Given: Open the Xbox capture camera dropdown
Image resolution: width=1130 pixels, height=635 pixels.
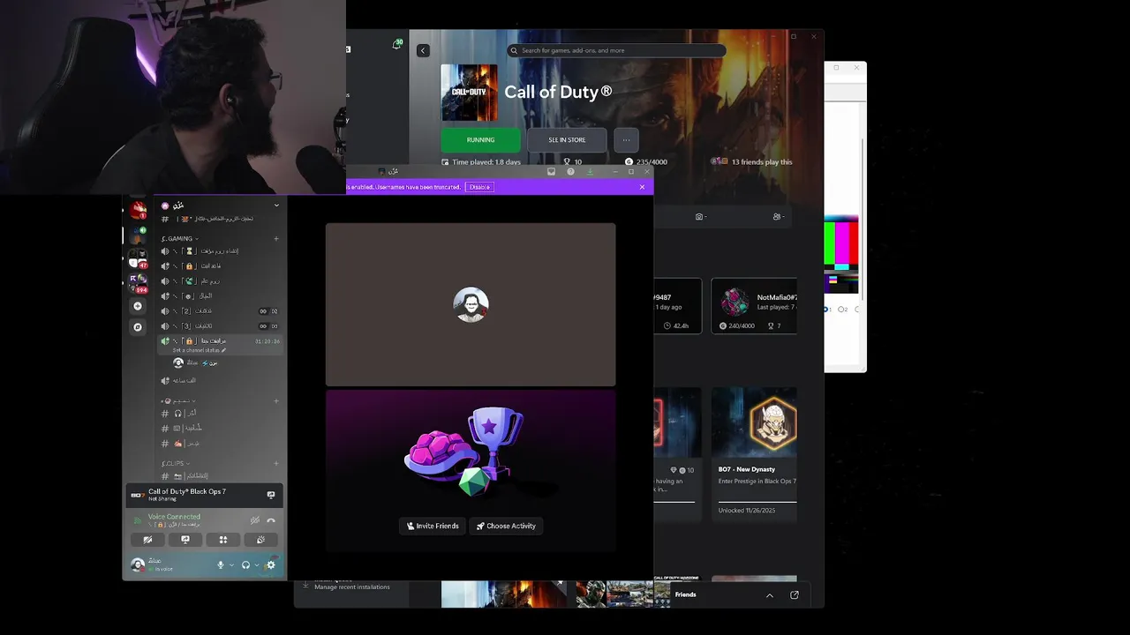Looking at the screenshot, I should click(701, 217).
